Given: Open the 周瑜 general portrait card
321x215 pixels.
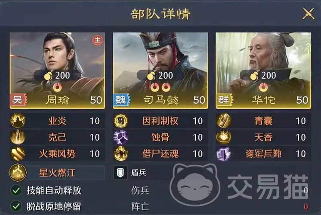Looking at the screenshot, I should click(x=58, y=71).
